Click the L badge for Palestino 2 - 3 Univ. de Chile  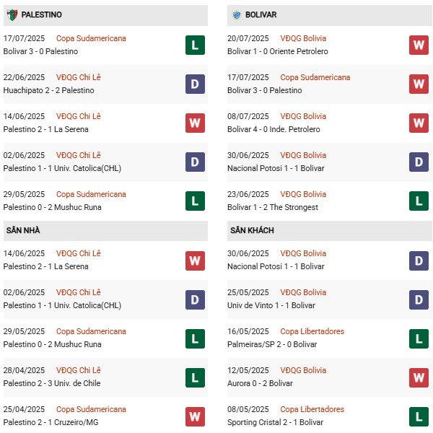point(195,377)
